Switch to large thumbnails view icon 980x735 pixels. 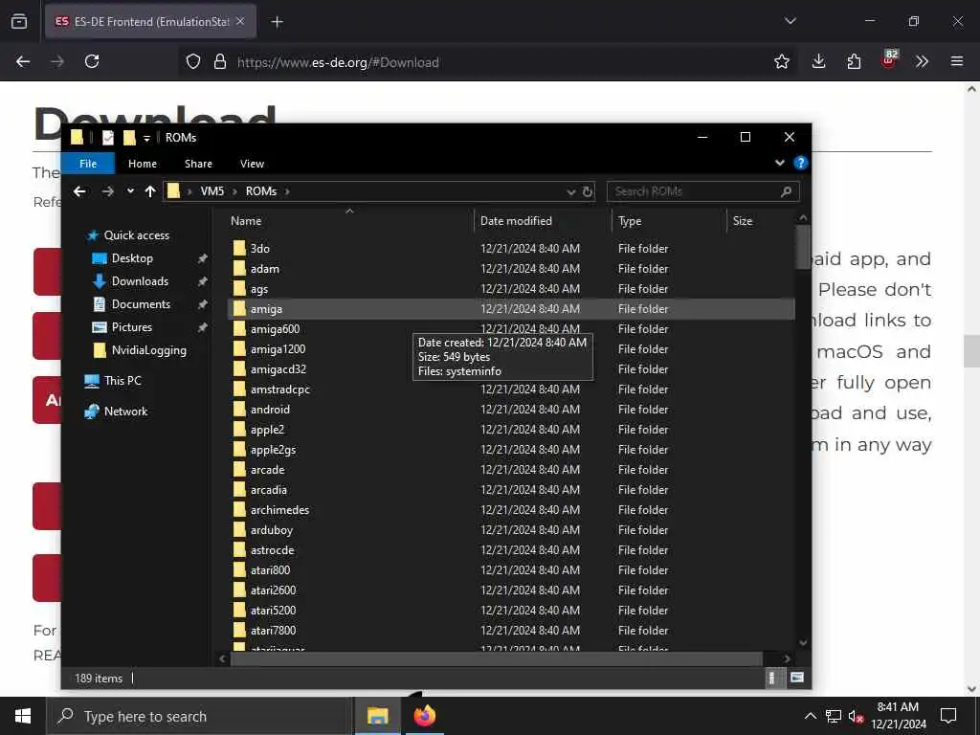point(797,678)
